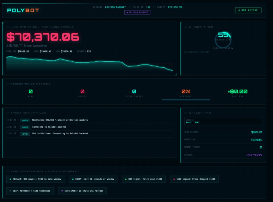Viewport: 273px width, 202px height.
Task: Click the wallet ADDRESS field
Action: pyautogui.click(x=223, y=121)
